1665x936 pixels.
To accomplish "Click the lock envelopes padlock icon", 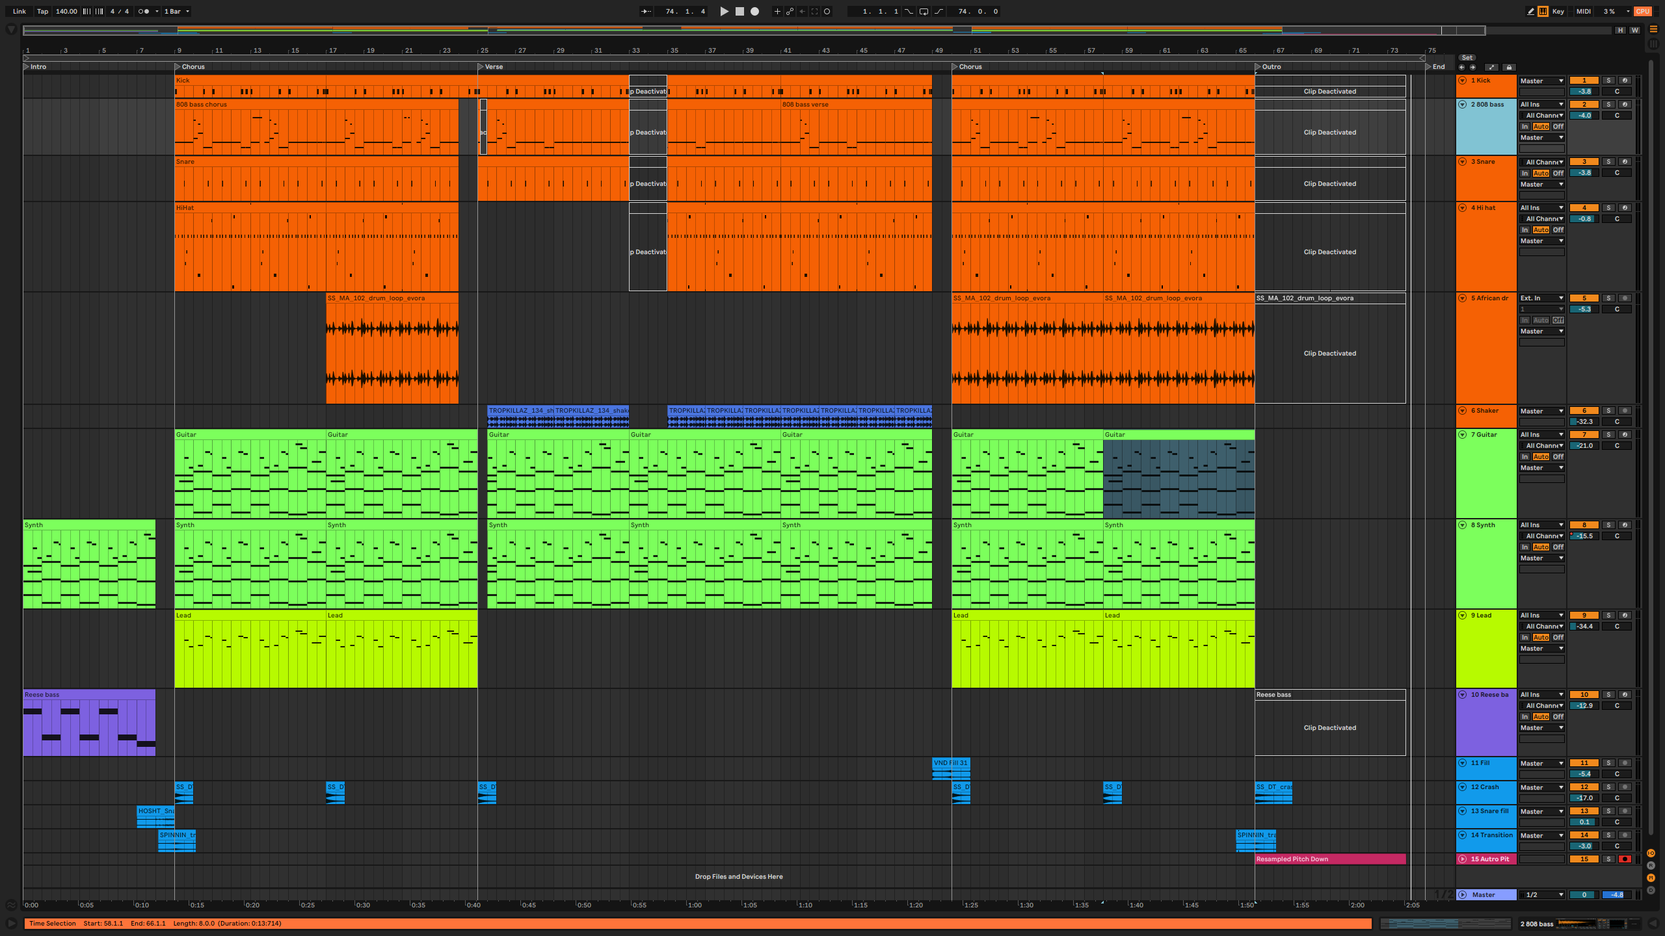I will click(x=1509, y=67).
